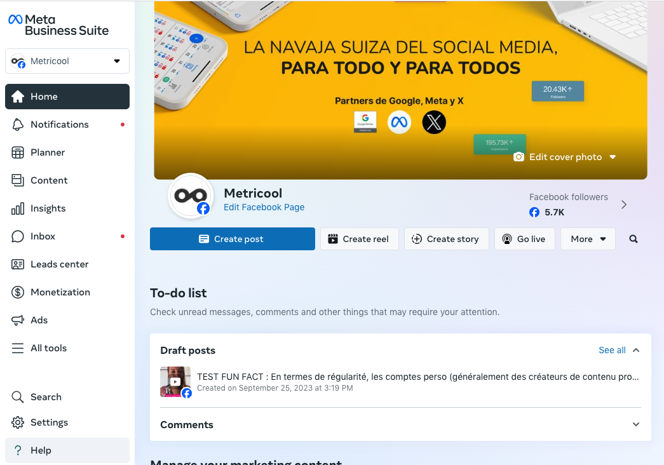Click the Home house icon
The height and width of the screenshot is (465, 664).
[18, 97]
